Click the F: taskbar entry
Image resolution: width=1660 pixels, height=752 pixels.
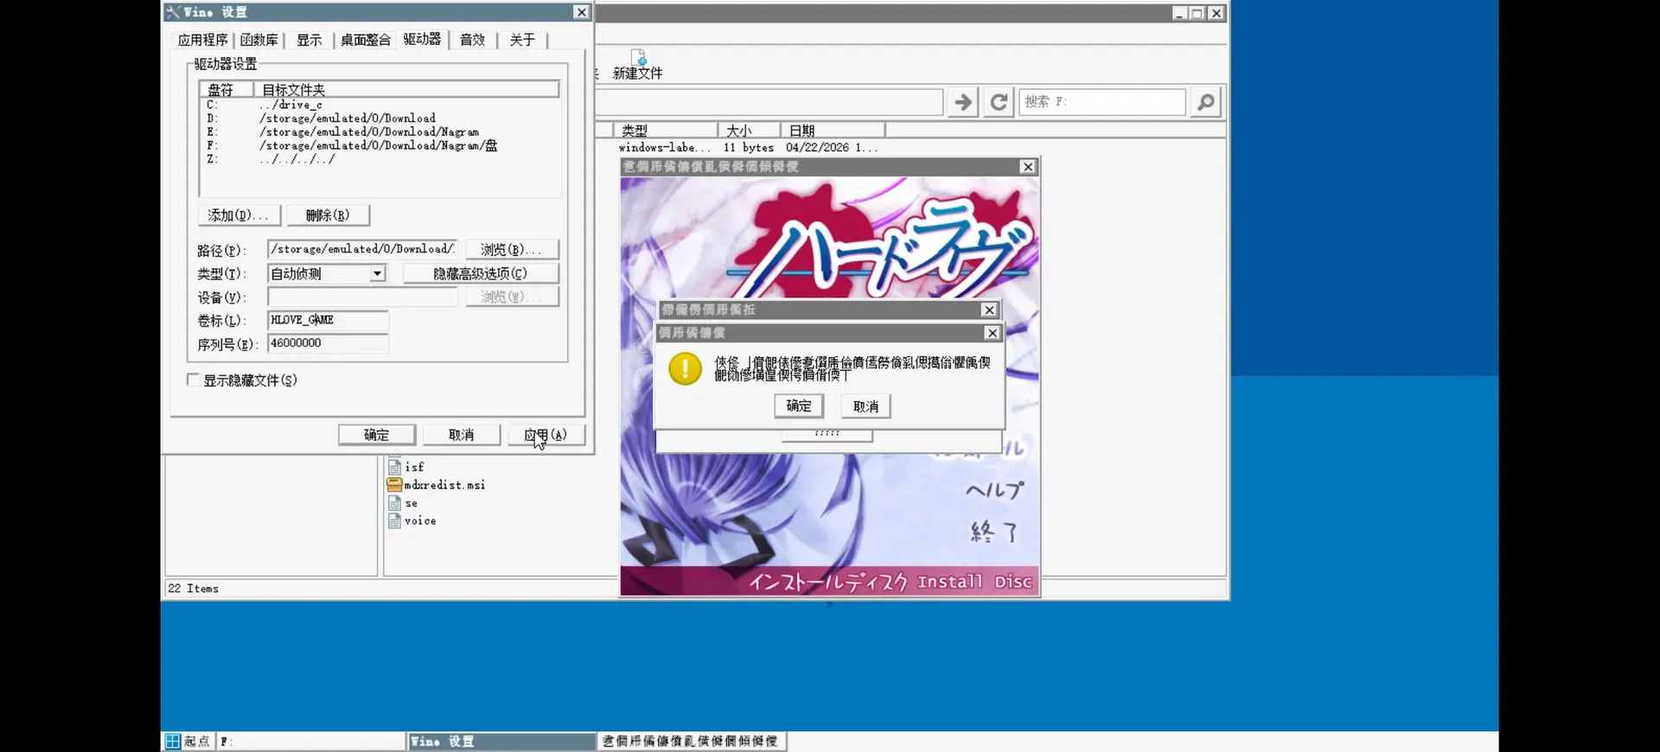point(310,742)
